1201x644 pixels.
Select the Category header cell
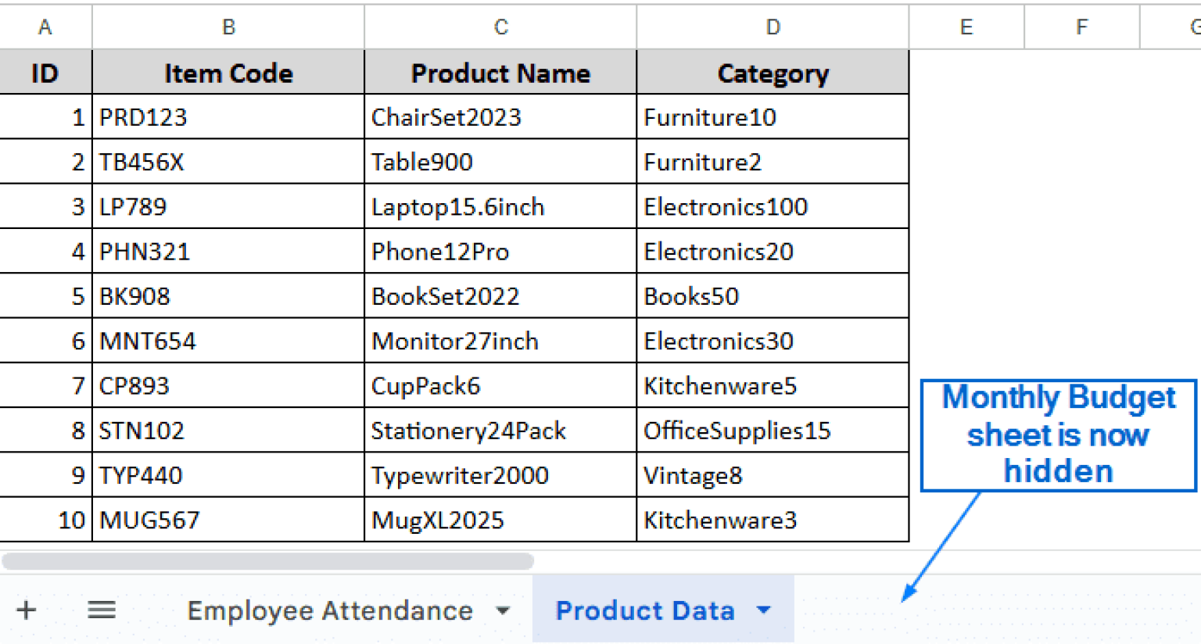(773, 73)
